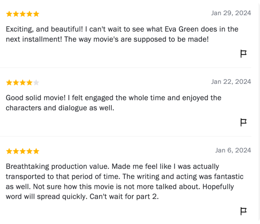Screen dimensions: 260x224
Task: Open the Jan 6, 2024 date link
Action: pyautogui.click(x=233, y=150)
